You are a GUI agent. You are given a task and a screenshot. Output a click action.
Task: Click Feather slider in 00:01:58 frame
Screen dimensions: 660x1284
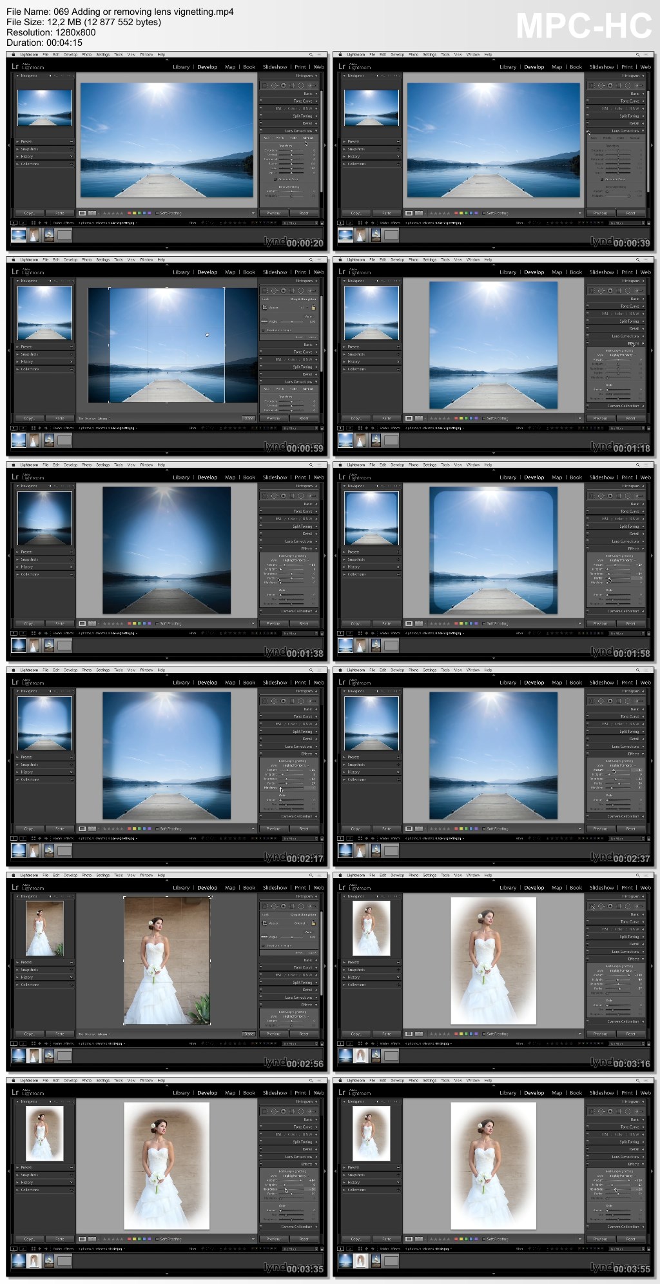[618, 578]
